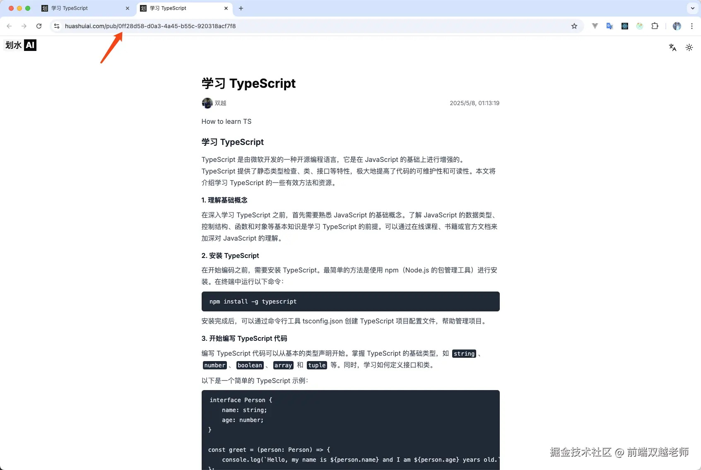This screenshot has width=701, height=470.
Task: Open the React devtools extension icon
Action: 624,26
